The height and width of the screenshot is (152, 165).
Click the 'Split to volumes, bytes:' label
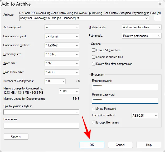click(x=18, y=106)
